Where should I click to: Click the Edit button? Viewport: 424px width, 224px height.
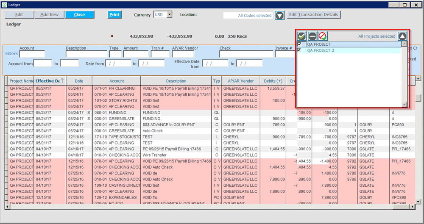click(19, 14)
